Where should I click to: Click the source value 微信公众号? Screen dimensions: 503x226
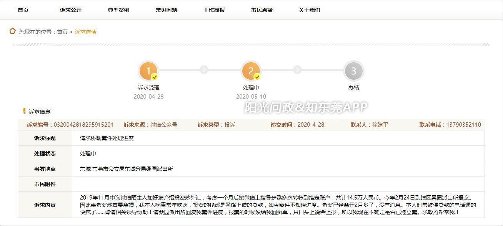pos(164,125)
